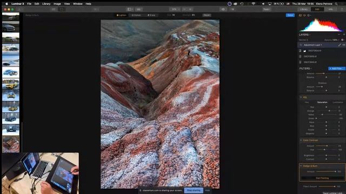Click the Wi-Fi status icon
Screen dimensions: 346x194
click(x=254, y=4)
